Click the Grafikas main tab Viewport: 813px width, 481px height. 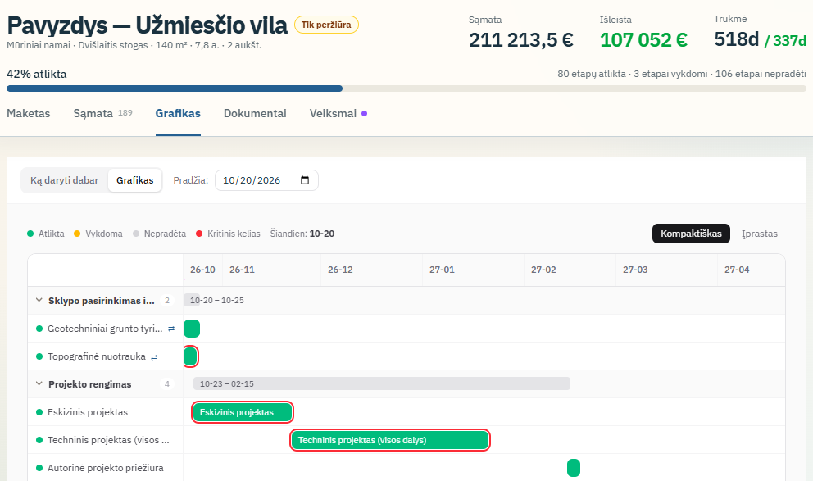pos(178,114)
